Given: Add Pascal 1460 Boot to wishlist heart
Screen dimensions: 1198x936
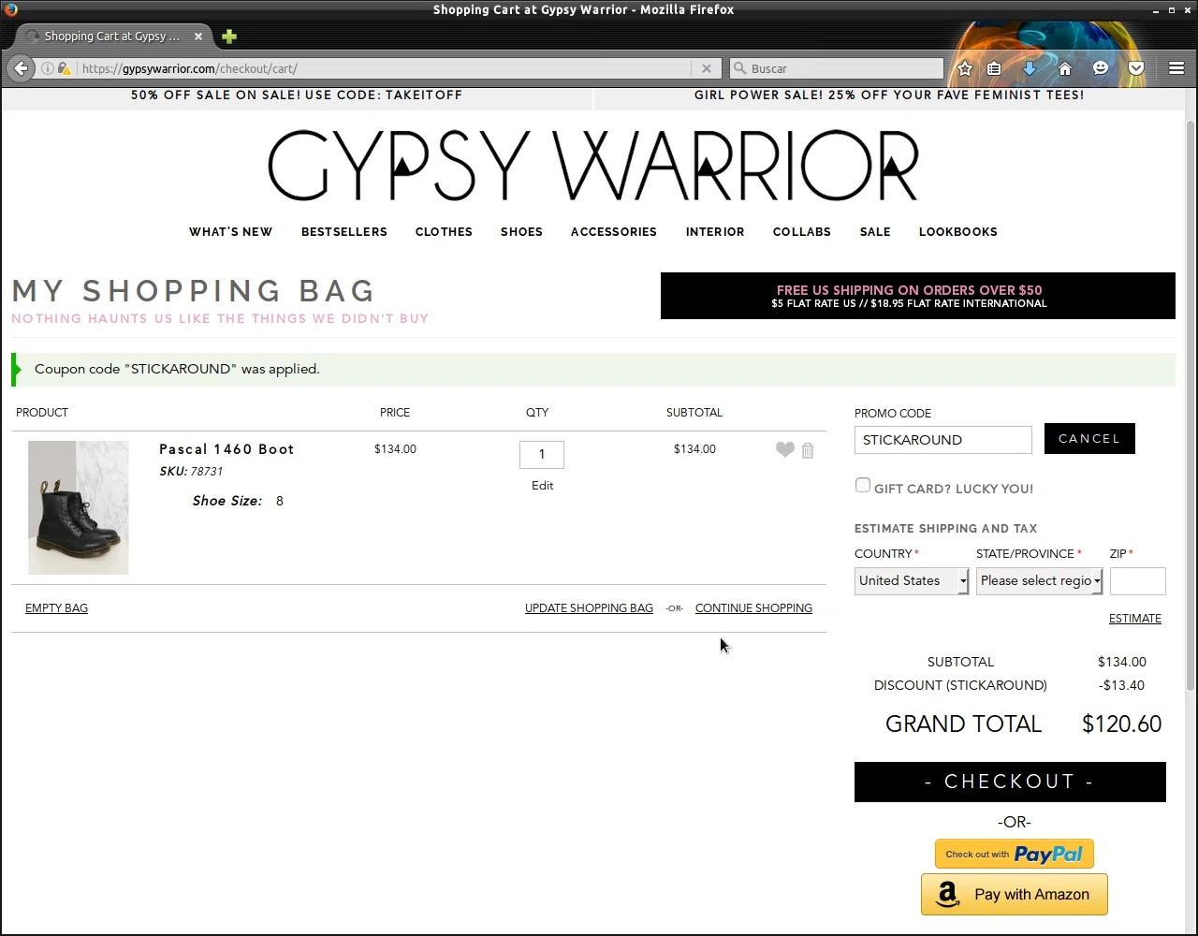Looking at the screenshot, I should point(785,449).
